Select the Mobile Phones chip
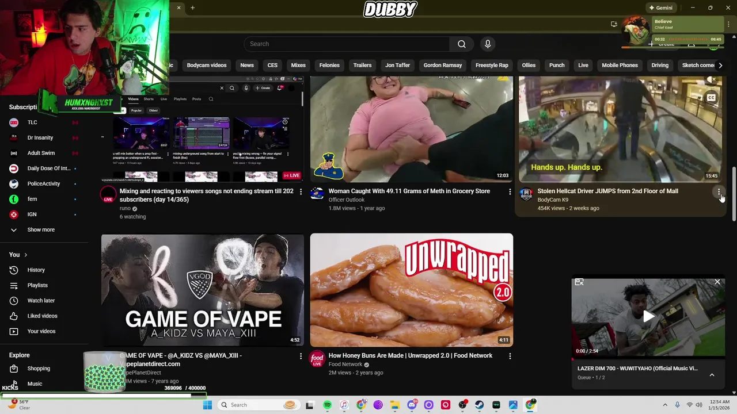This screenshot has width=737, height=414. coord(620,65)
